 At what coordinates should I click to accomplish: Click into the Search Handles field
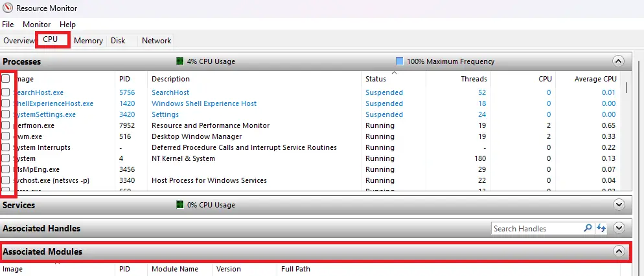535,228
